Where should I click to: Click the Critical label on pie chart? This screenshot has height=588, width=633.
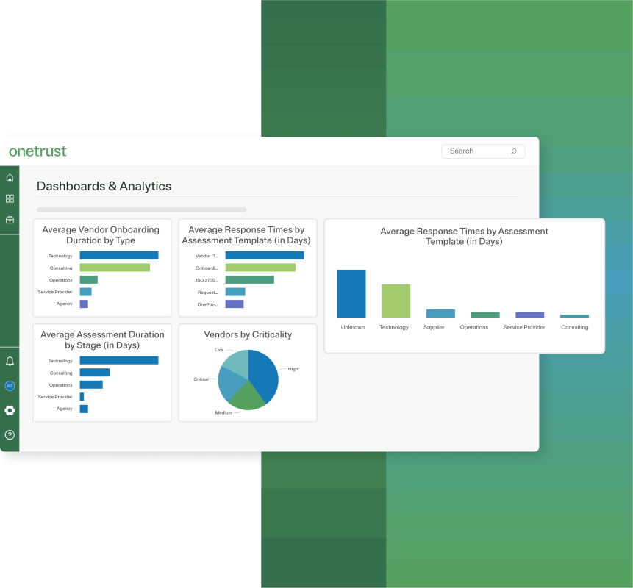(x=201, y=379)
